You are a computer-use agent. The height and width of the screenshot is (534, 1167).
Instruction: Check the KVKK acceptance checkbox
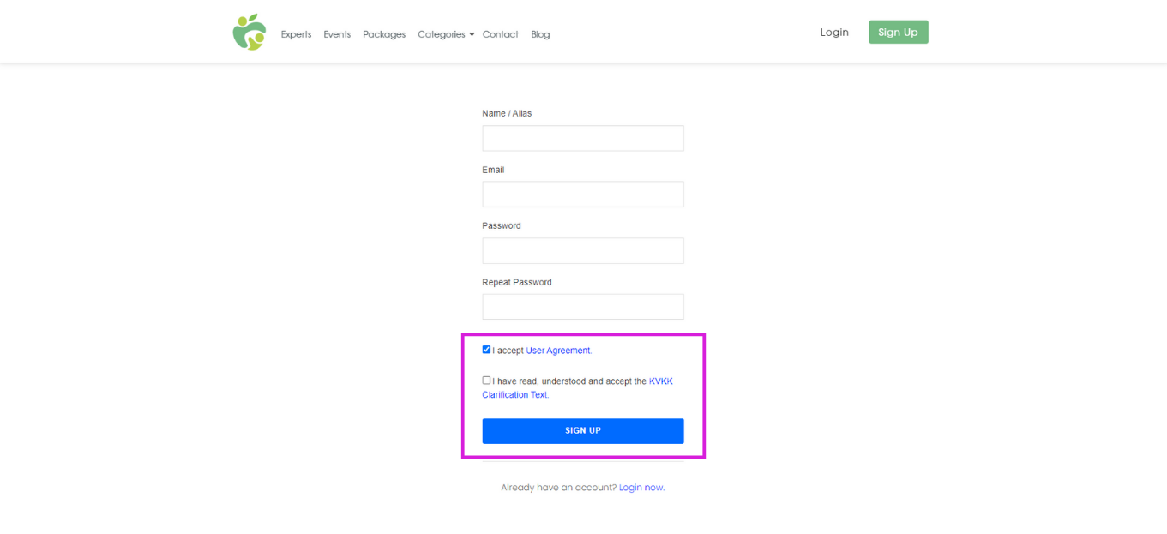(486, 381)
